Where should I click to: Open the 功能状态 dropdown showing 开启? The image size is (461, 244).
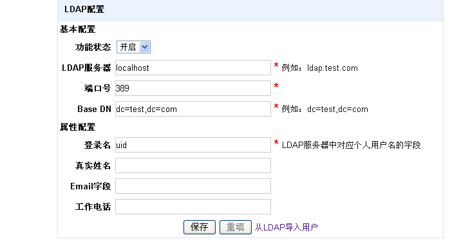pos(133,47)
